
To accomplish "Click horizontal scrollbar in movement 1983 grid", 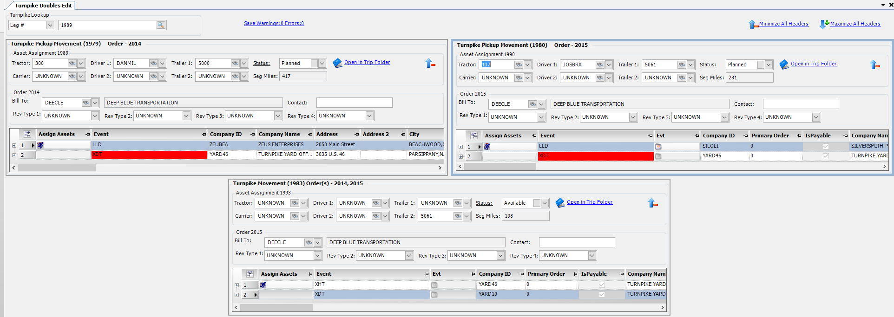I will point(276,307).
